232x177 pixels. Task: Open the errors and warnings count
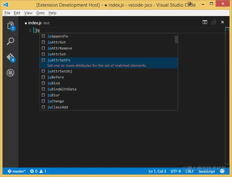38,171
